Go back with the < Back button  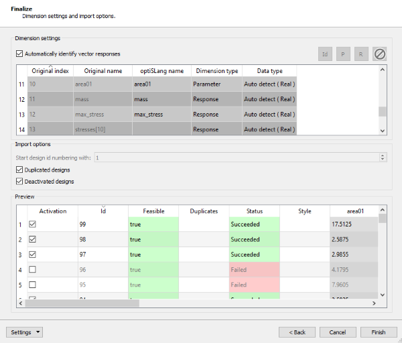297,332
